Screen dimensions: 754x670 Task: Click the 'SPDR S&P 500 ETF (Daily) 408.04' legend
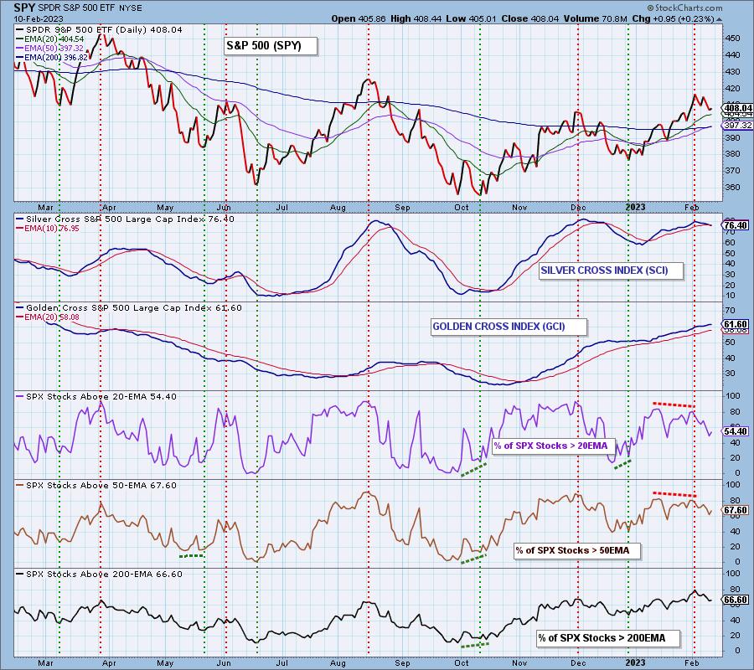(99, 30)
